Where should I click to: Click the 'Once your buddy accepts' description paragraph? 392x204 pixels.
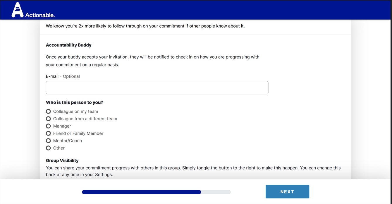pos(152,61)
